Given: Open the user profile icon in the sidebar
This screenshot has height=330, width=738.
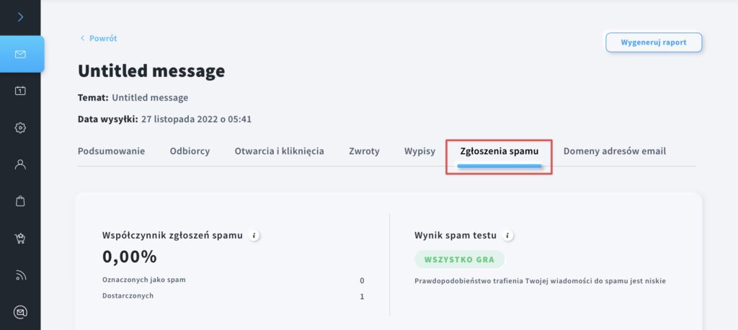Looking at the screenshot, I should coord(20,165).
